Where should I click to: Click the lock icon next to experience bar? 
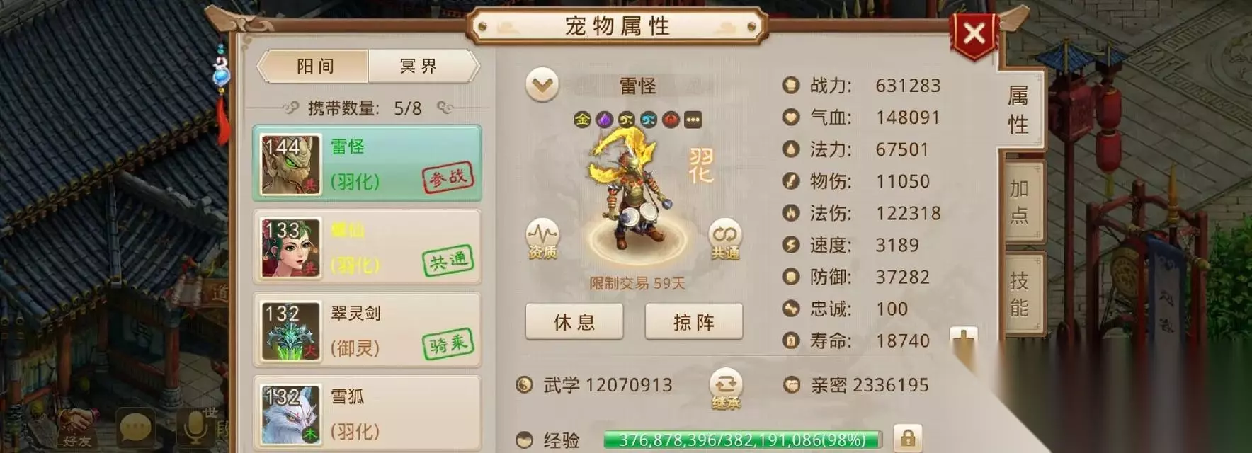pyautogui.click(x=907, y=439)
